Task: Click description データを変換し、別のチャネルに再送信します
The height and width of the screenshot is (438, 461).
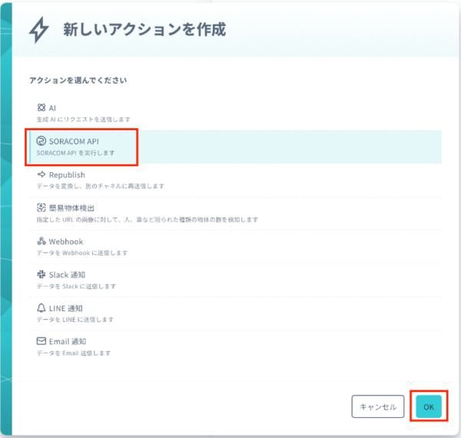Action: pos(100,186)
